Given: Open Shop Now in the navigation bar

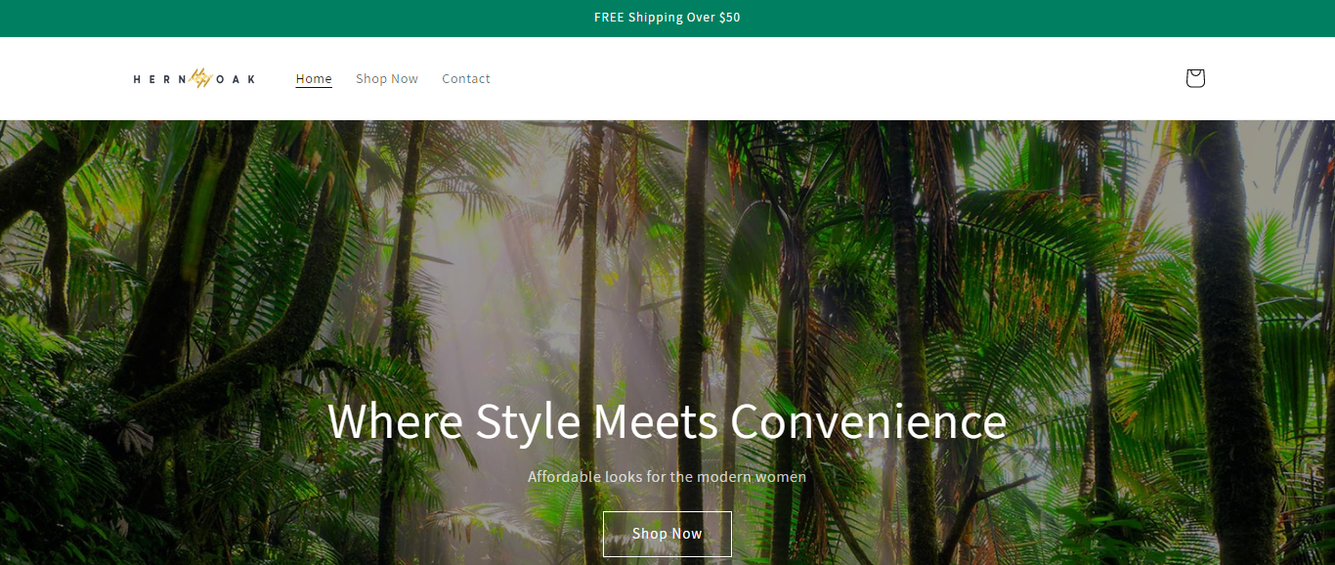Looking at the screenshot, I should pyautogui.click(x=387, y=78).
